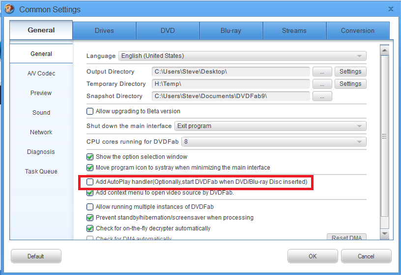Open the Conversion tab

pos(358,30)
